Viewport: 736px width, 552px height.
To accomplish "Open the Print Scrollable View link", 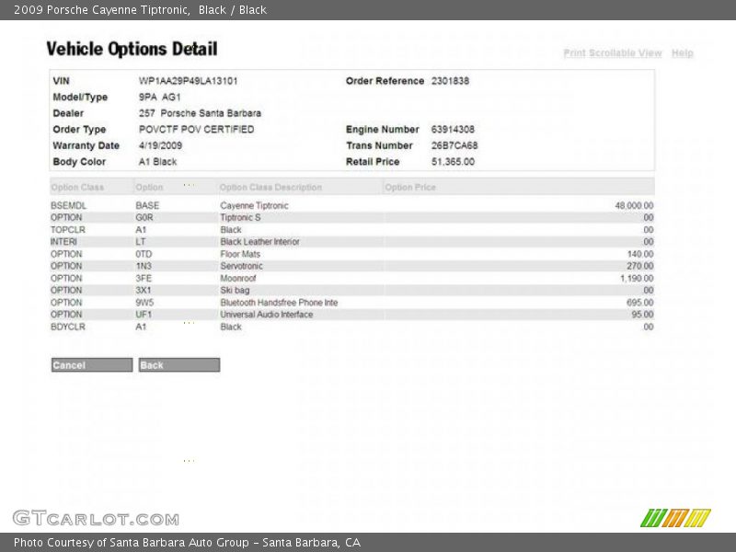I will [x=613, y=53].
